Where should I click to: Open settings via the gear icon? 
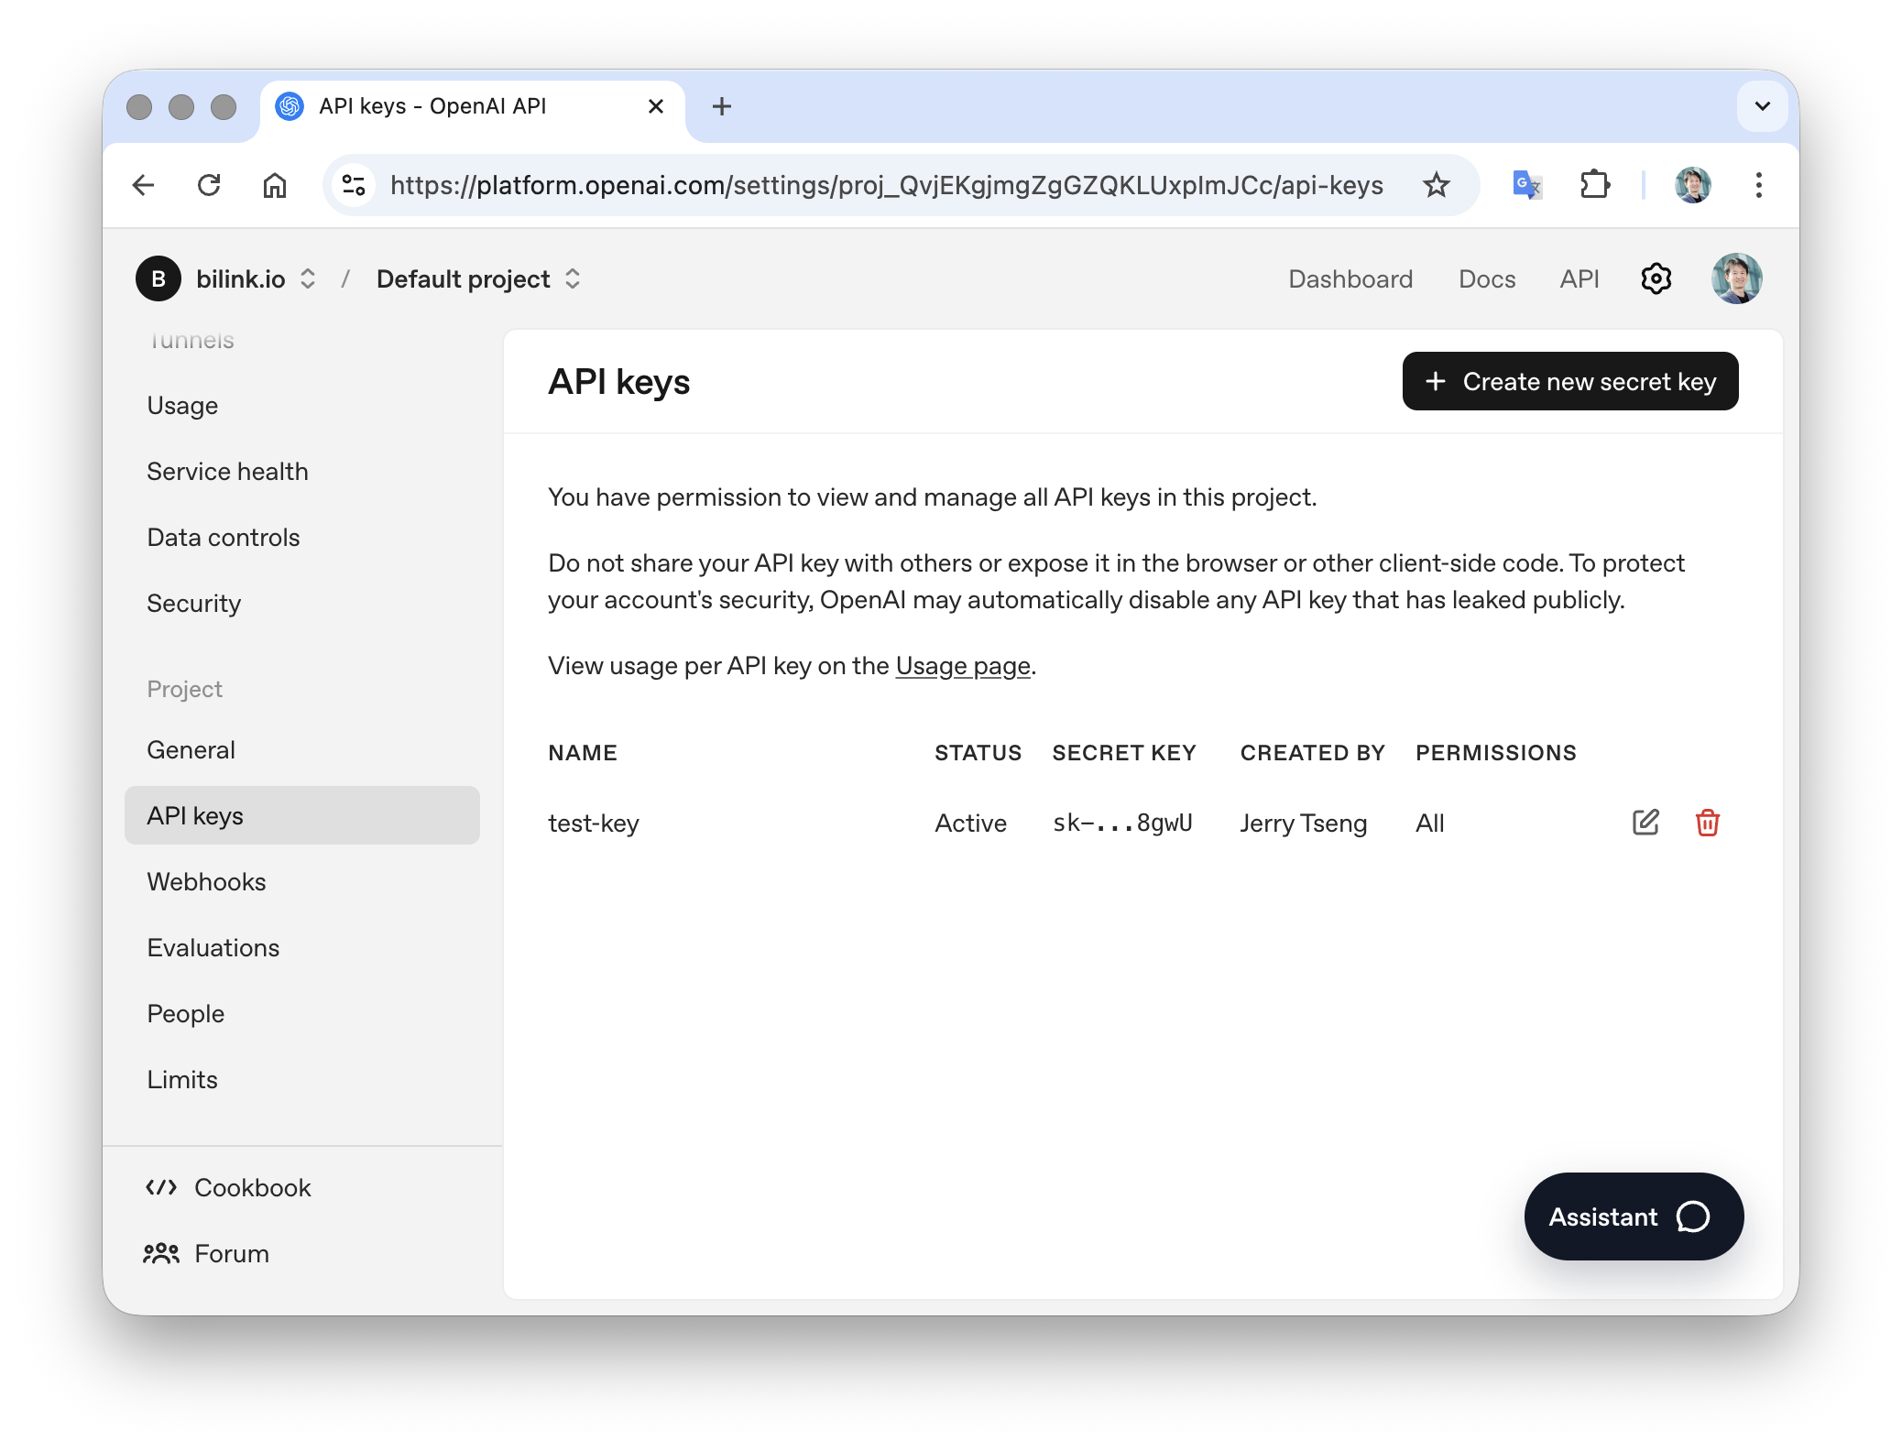(1656, 278)
